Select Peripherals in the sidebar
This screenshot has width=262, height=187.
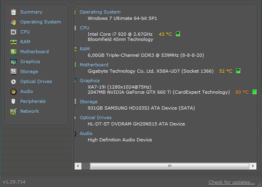[x=33, y=101]
